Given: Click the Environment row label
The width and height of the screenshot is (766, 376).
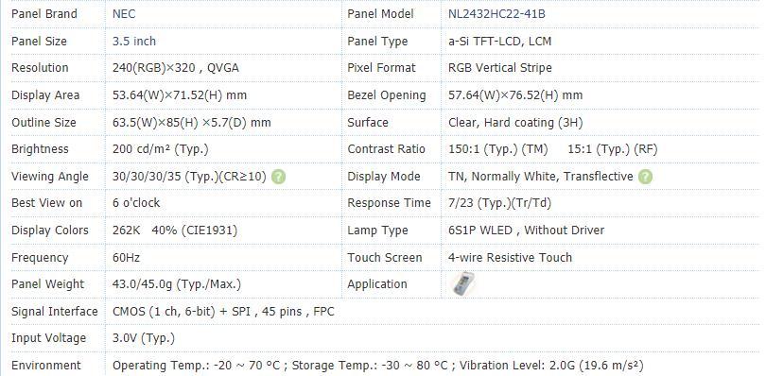Looking at the screenshot, I should tap(46, 366).
